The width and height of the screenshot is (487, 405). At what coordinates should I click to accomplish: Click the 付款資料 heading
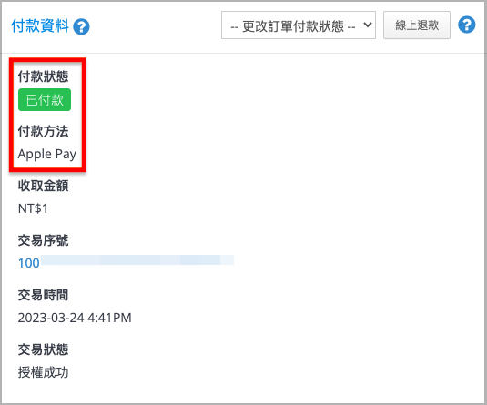click(40, 25)
